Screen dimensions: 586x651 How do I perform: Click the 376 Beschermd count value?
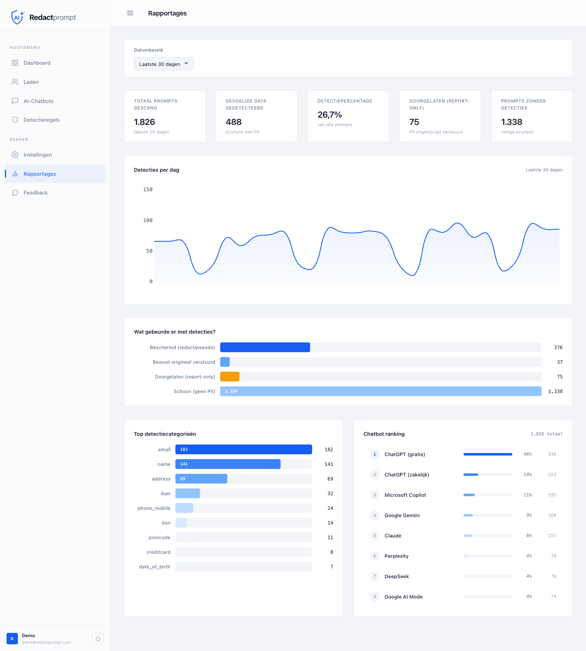click(x=558, y=347)
